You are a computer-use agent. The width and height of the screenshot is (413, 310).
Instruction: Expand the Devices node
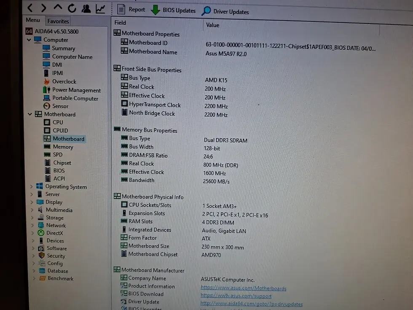(33, 241)
